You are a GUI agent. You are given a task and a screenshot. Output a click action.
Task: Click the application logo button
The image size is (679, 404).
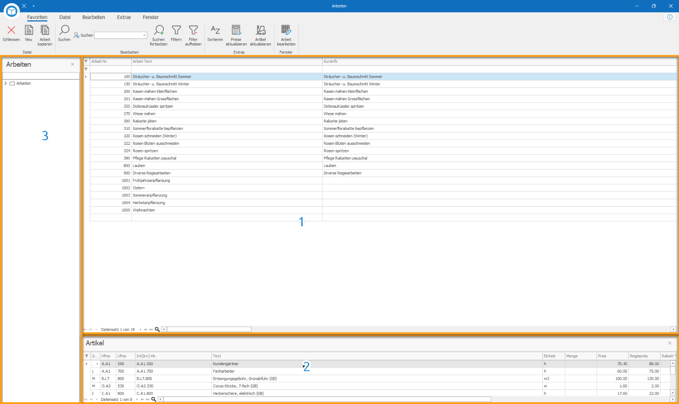tap(11, 11)
